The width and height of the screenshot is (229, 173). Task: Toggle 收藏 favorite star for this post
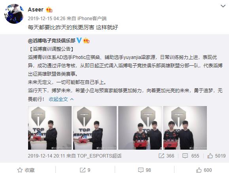click(26, 170)
